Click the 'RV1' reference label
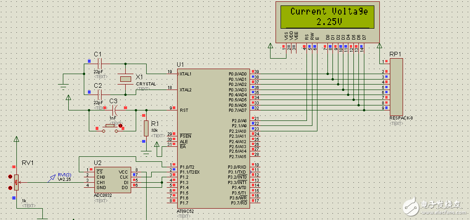The image size is (470, 220). coord(28,163)
